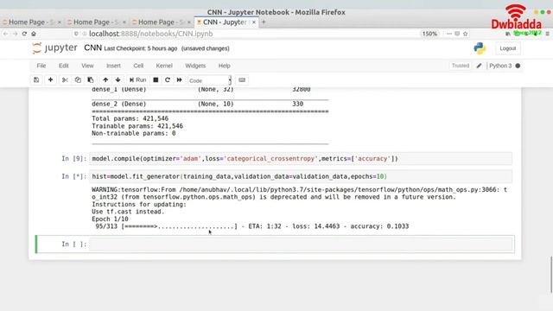This screenshot has height=311, width=553.
Task: Switch to the first Home Page tab
Action: pyautogui.click(x=30, y=22)
